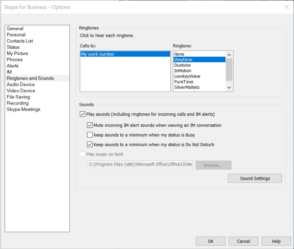Click the music on hold file path field
The width and height of the screenshot is (294, 249).
(140, 165)
